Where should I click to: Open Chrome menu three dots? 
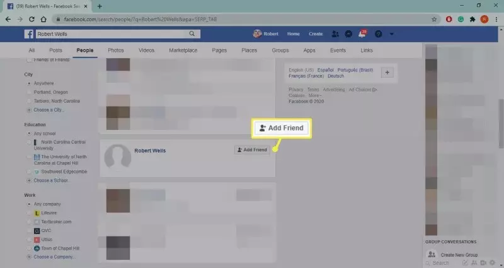tap(496, 20)
